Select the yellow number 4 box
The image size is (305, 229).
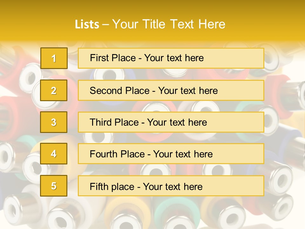(54, 154)
